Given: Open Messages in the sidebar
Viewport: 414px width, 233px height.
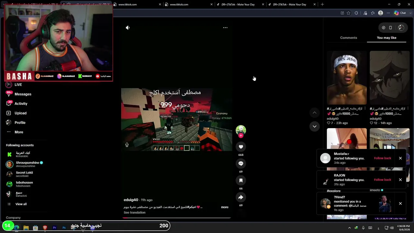Looking at the screenshot, I should [x=19, y=94].
